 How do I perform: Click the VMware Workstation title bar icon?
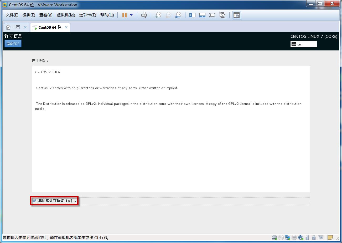[5, 5]
